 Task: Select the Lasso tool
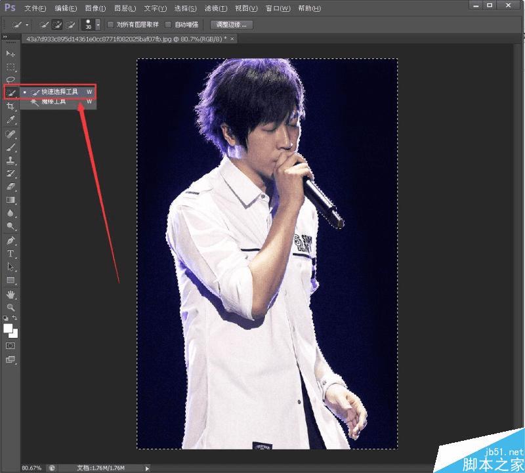tap(10, 79)
